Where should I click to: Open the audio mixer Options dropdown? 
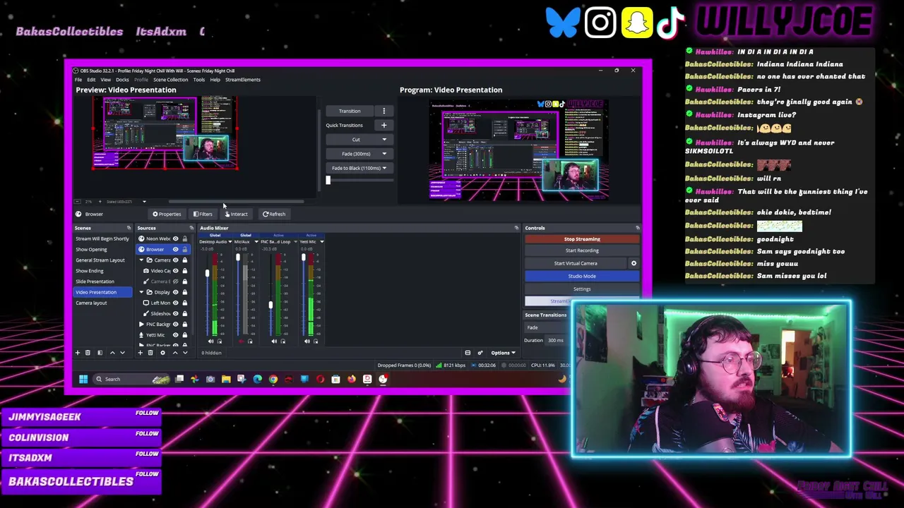pyautogui.click(x=504, y=353)
